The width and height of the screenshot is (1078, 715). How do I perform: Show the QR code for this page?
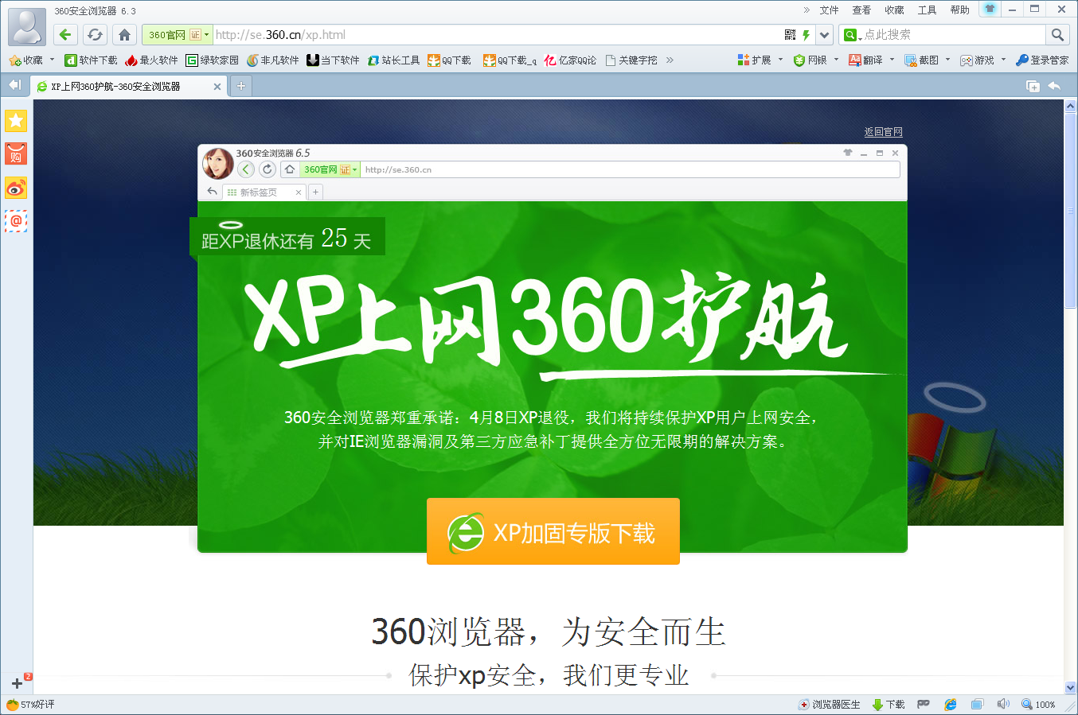(x=790, y=34)
